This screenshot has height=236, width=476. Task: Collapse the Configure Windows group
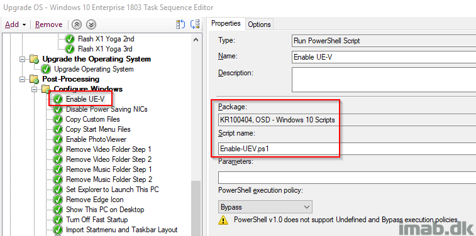34,89
